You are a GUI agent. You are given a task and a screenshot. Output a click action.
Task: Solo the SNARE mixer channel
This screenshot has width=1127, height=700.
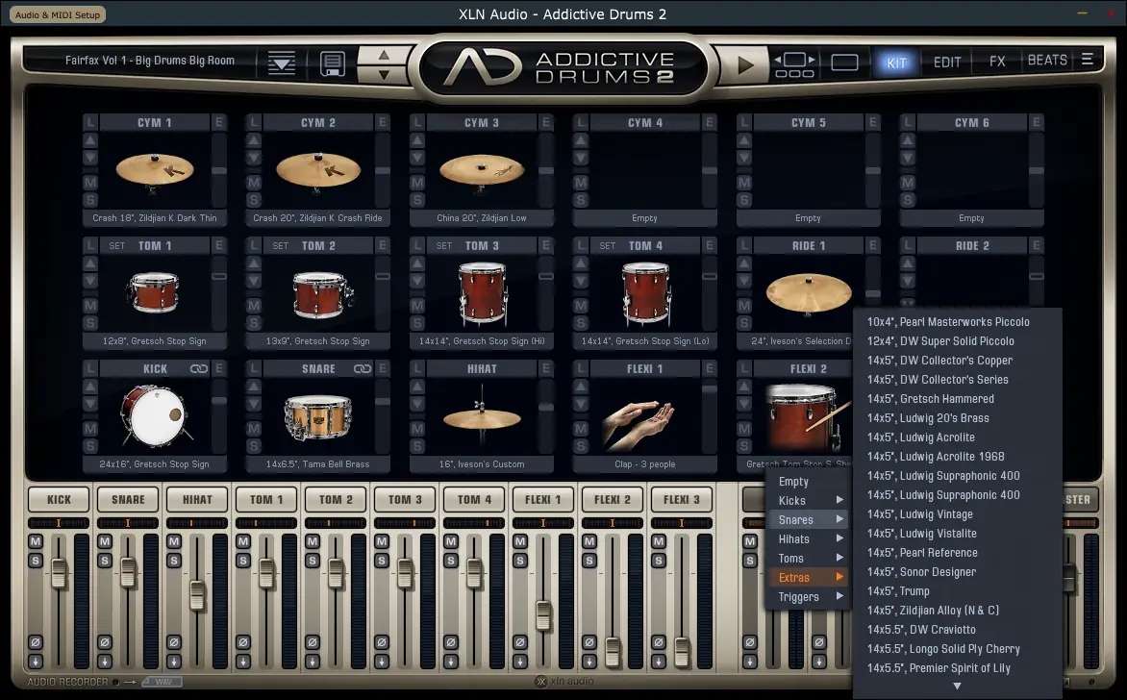point(105,561)
